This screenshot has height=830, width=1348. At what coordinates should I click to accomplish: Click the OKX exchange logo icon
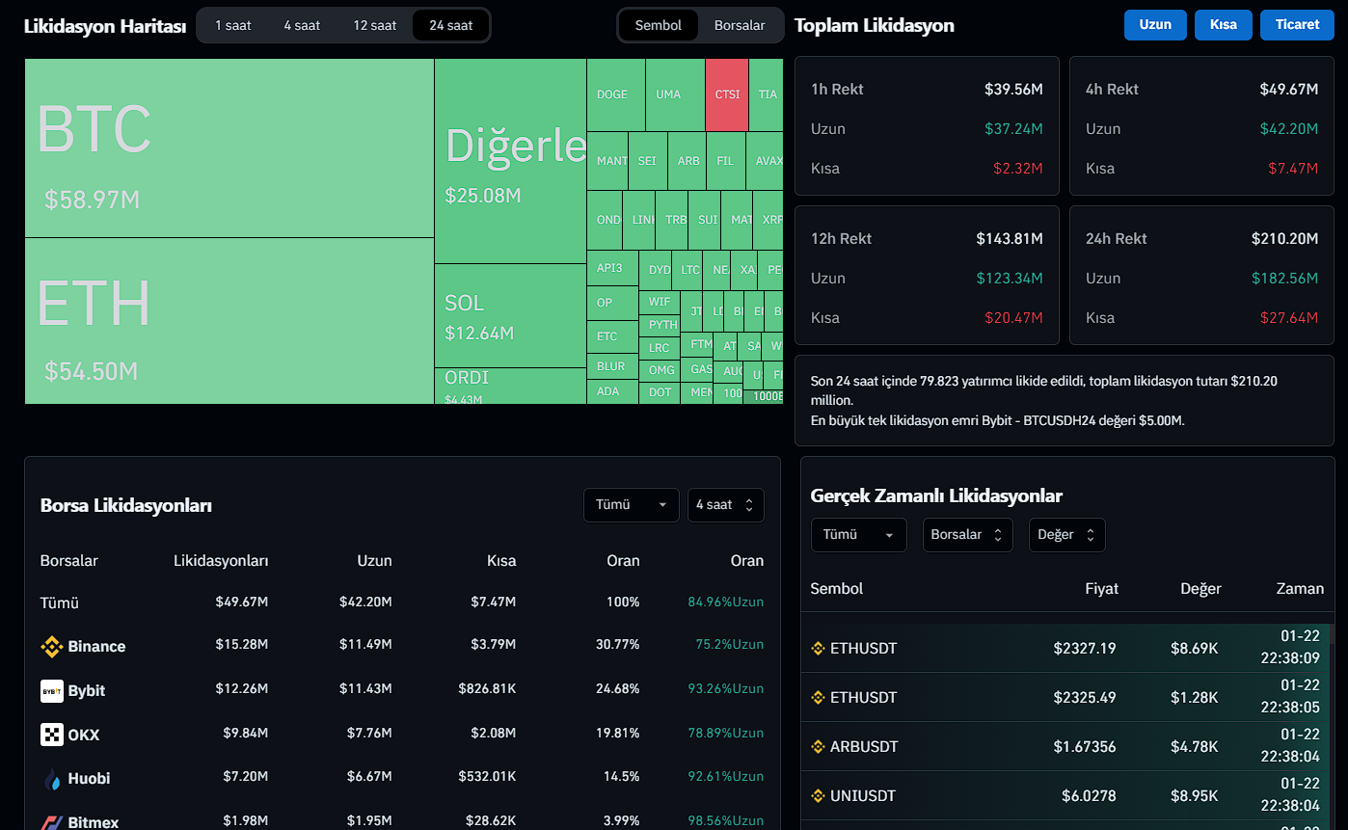click(x=52, y=735)
